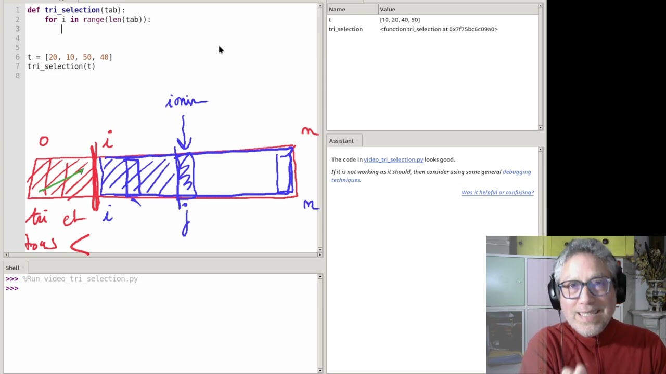Viewport: 666px width, 374px height.
Task: Click 'Was it helpful or confusing?' link
Action: [x=497, y=192]
